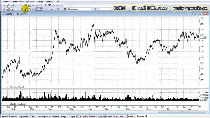Image resolution: width=210 pixels, height=118 pixels.
Task: Switch to the Фьючерсы ГФ tab
Action: [44, 116]
